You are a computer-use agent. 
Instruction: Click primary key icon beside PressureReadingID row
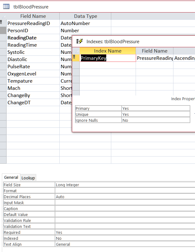1,22
